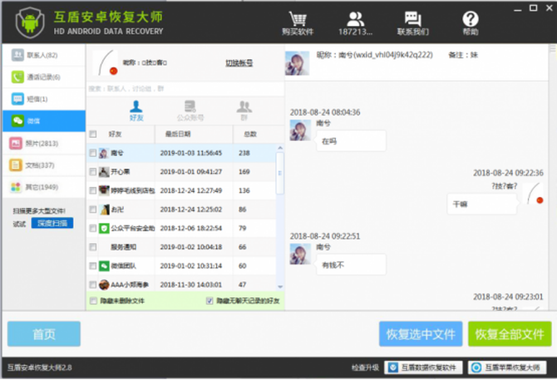Click the Home button
Screen dimensions: 557x380
[x=44, y=334]
